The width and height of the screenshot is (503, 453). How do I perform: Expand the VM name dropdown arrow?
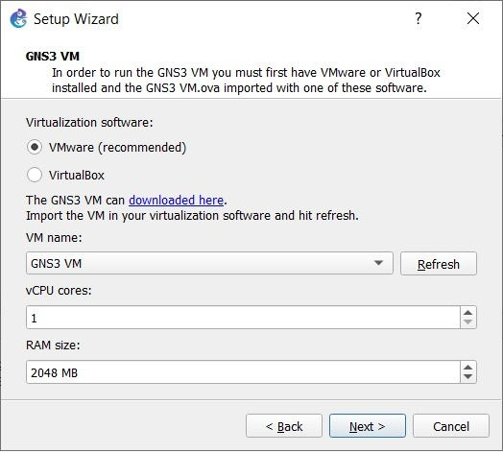tap(378, 263)
